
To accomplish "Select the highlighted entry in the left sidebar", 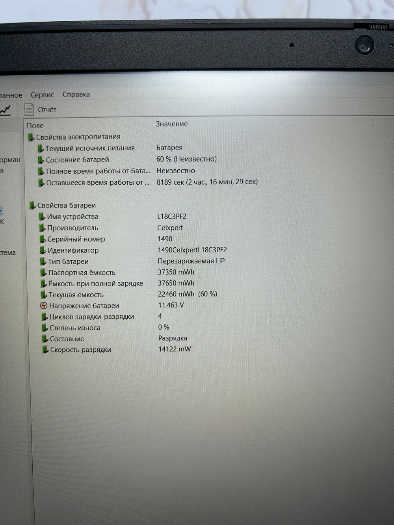I will point(2,211).
